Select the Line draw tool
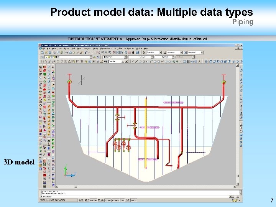This screenshot has height=207, width=276. click(133, 61)
